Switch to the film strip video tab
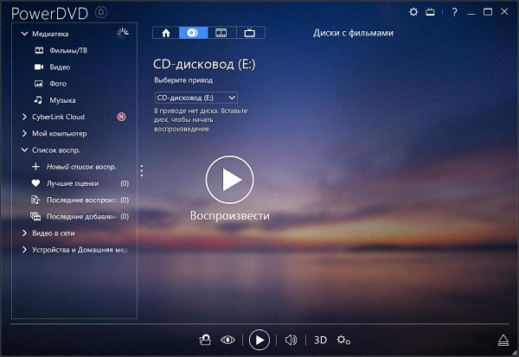This screenshot has height=357, width=519. [x=221, y=33]
